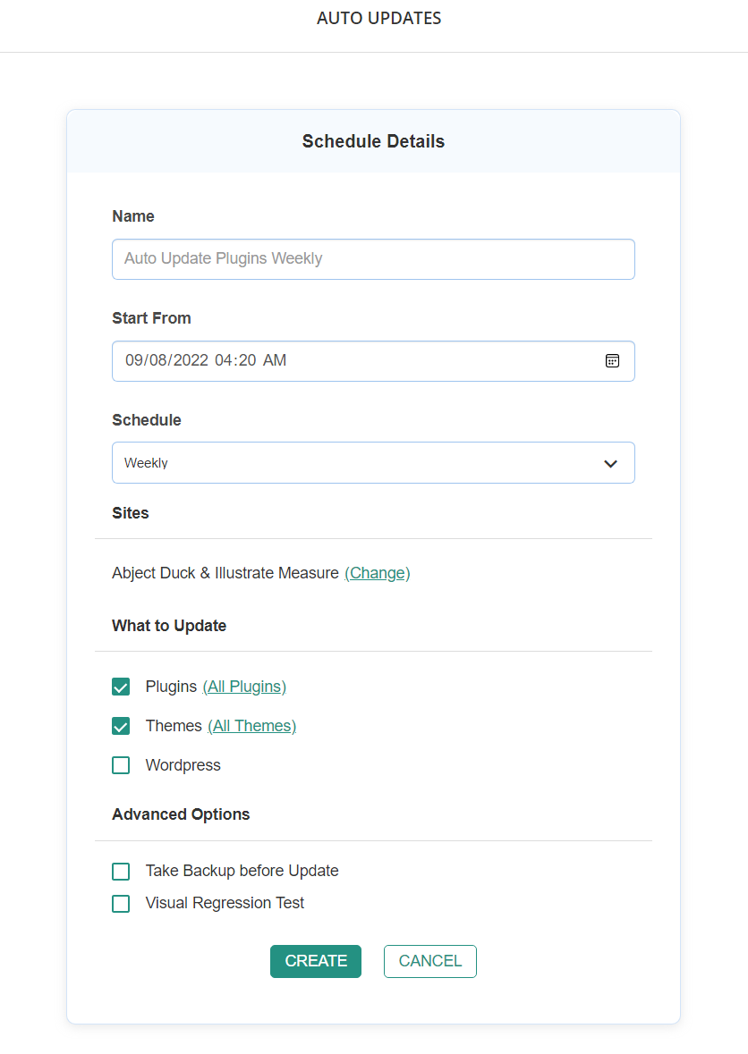Click the Name input field

click(x=373, y=258)
